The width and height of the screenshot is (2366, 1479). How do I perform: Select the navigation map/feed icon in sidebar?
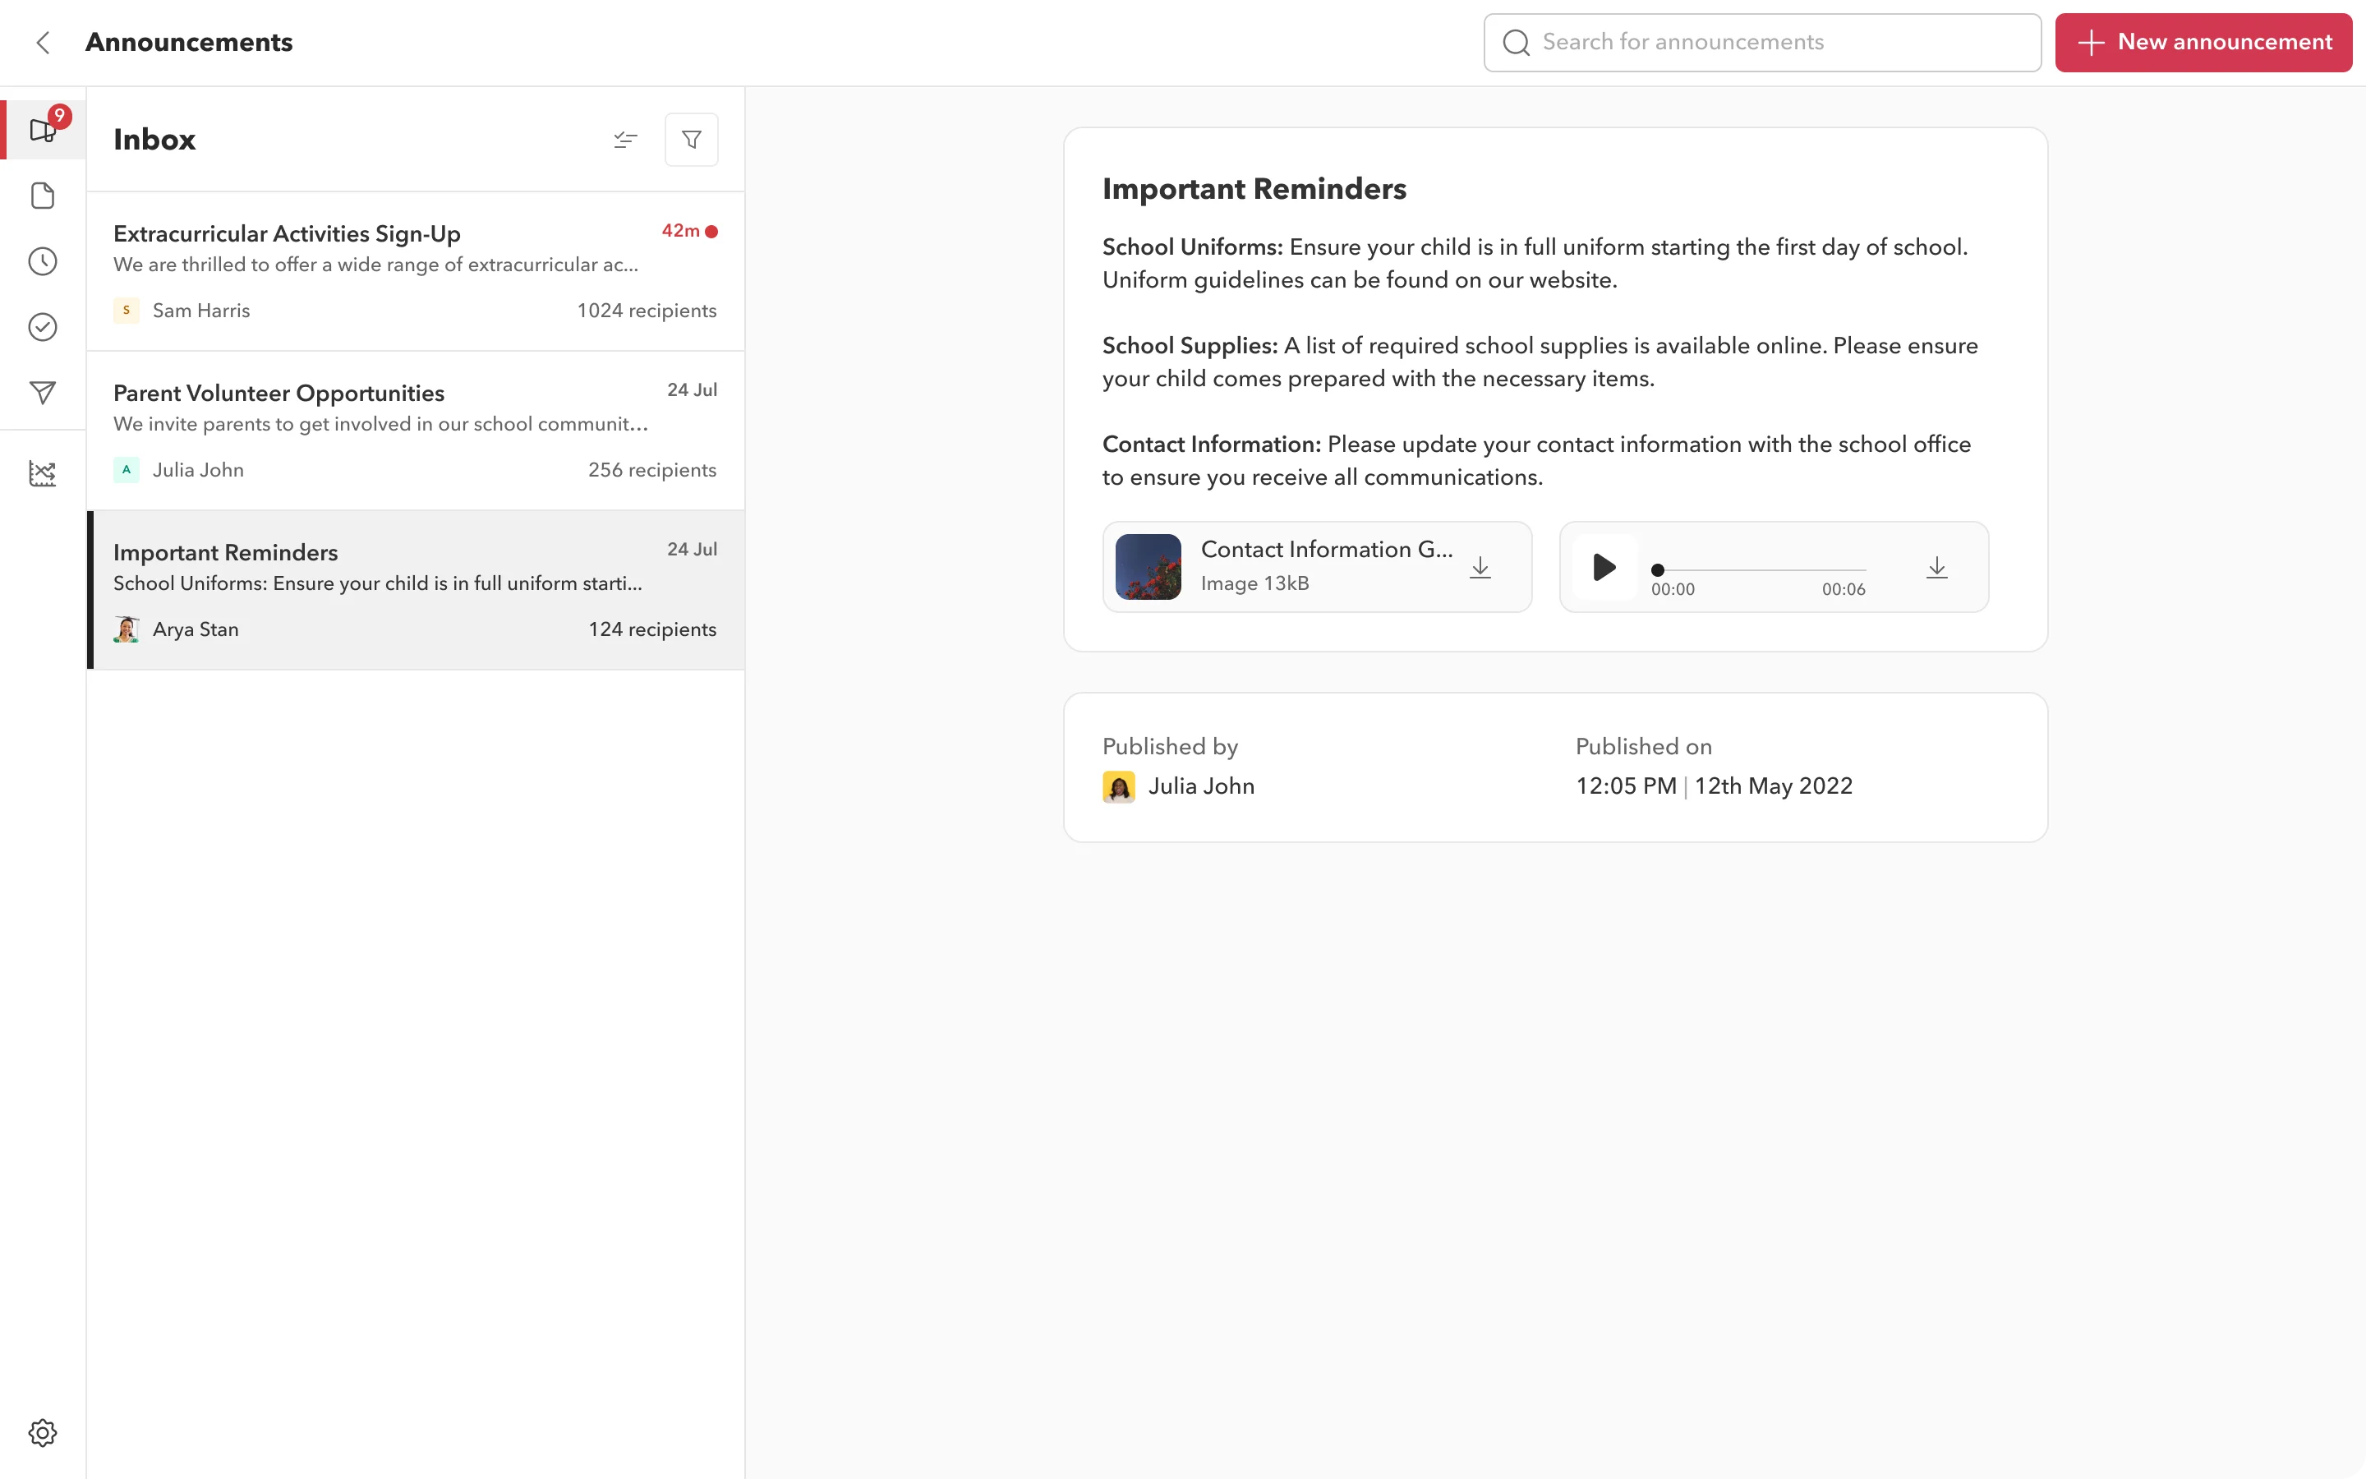tap(43, 394)
